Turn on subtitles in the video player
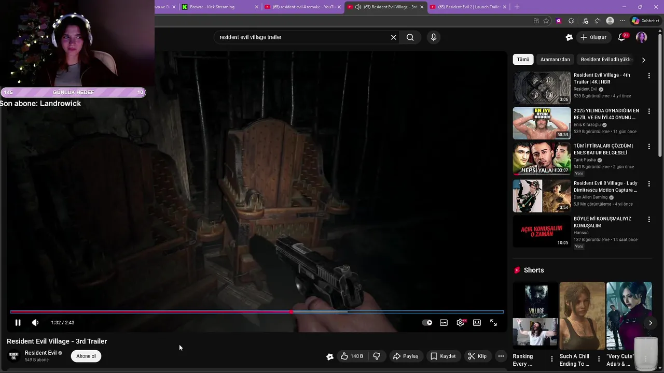This screenshot has width=664, height=373. click(x=444, y=323)
